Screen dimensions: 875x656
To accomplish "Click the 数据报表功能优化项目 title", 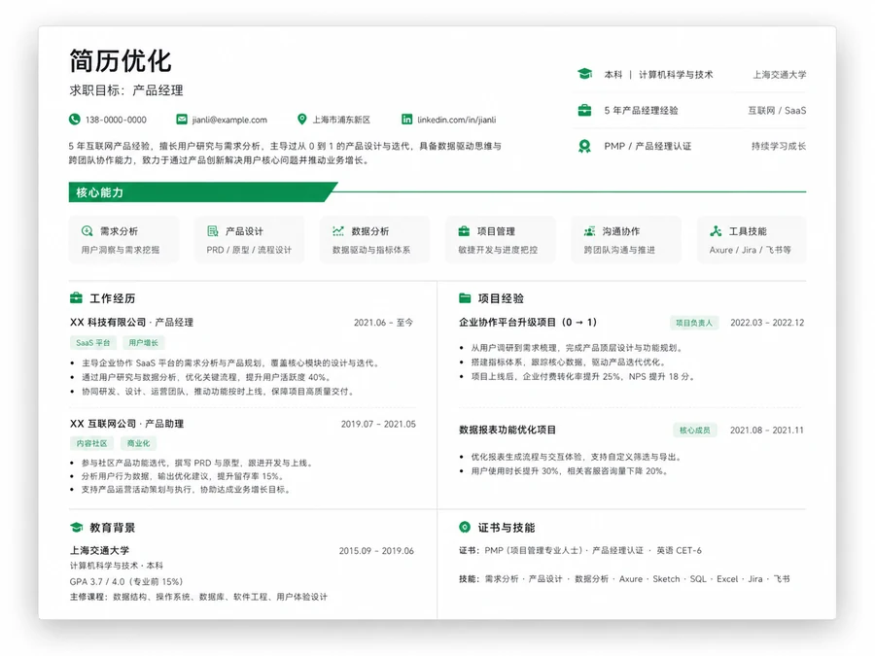I will pyautogui.click(x=507, y=431).
